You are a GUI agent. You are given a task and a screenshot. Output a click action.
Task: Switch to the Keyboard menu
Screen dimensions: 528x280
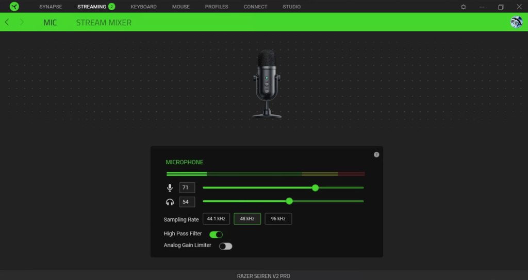point(143,7)
